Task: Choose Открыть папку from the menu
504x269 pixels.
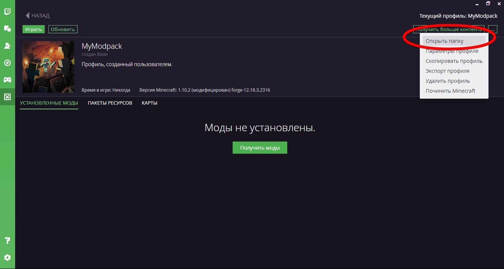Action: tap(445, 41)
